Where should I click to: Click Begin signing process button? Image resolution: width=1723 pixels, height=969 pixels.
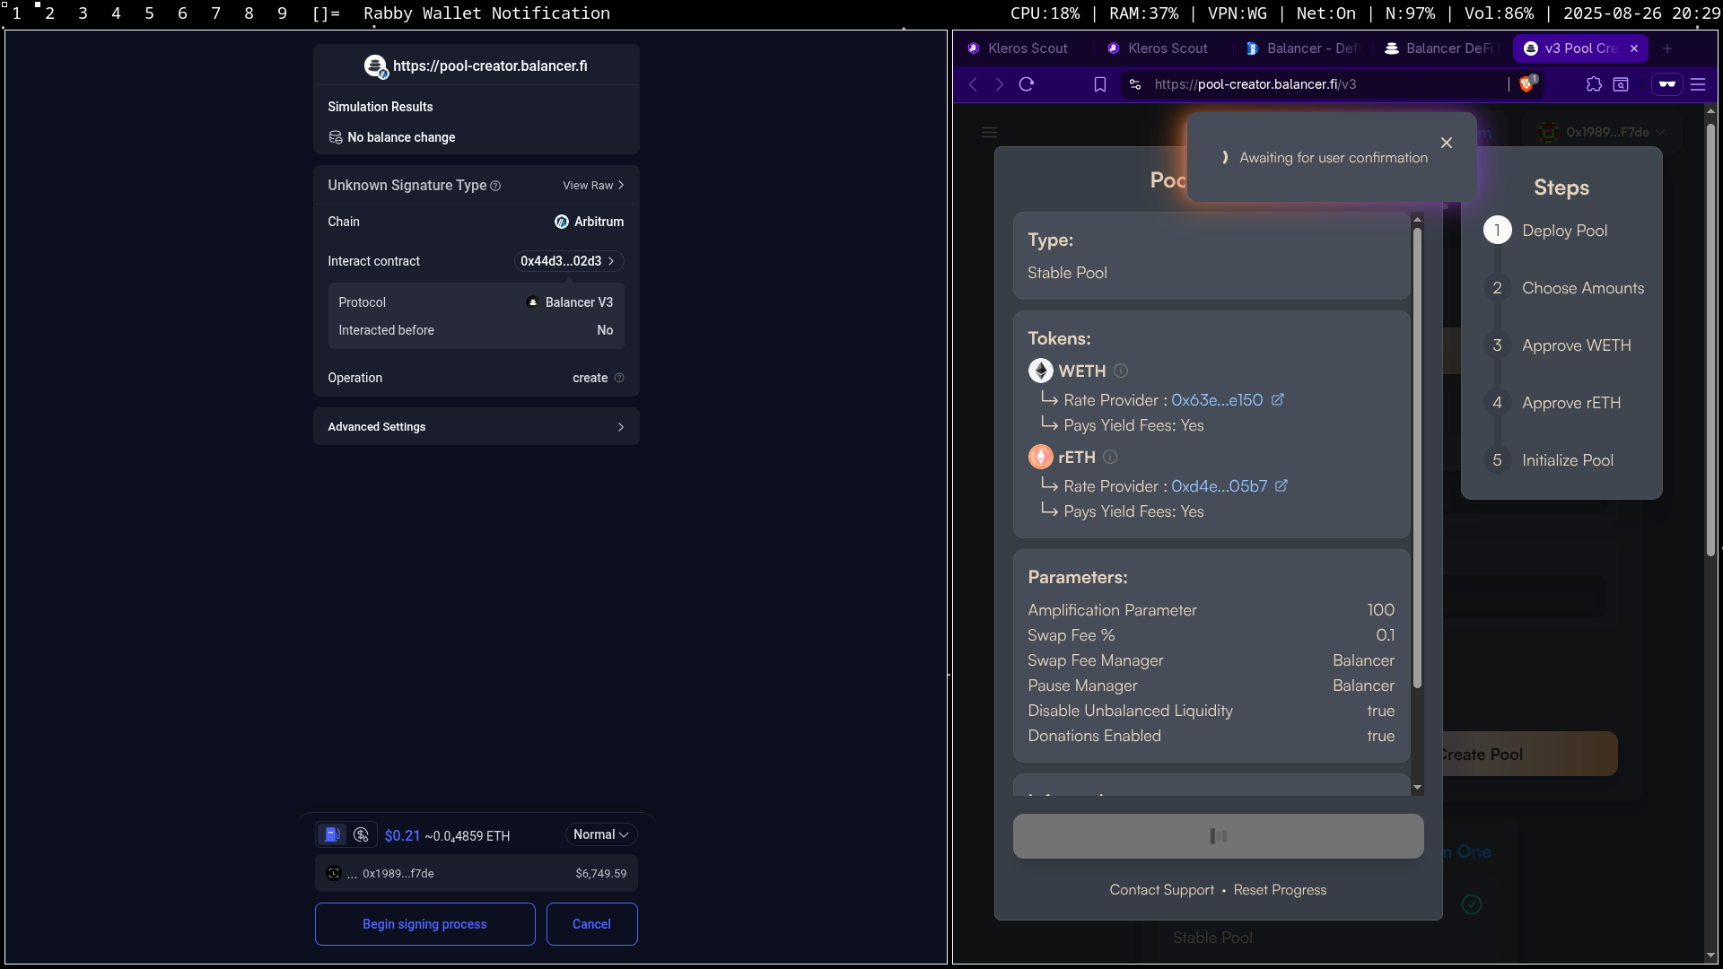424,924
